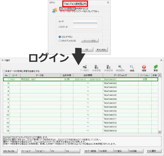This screenshot has height=156, width=164.
Task: Click the 25版 version cell
Action: click(x=145, y=79)
